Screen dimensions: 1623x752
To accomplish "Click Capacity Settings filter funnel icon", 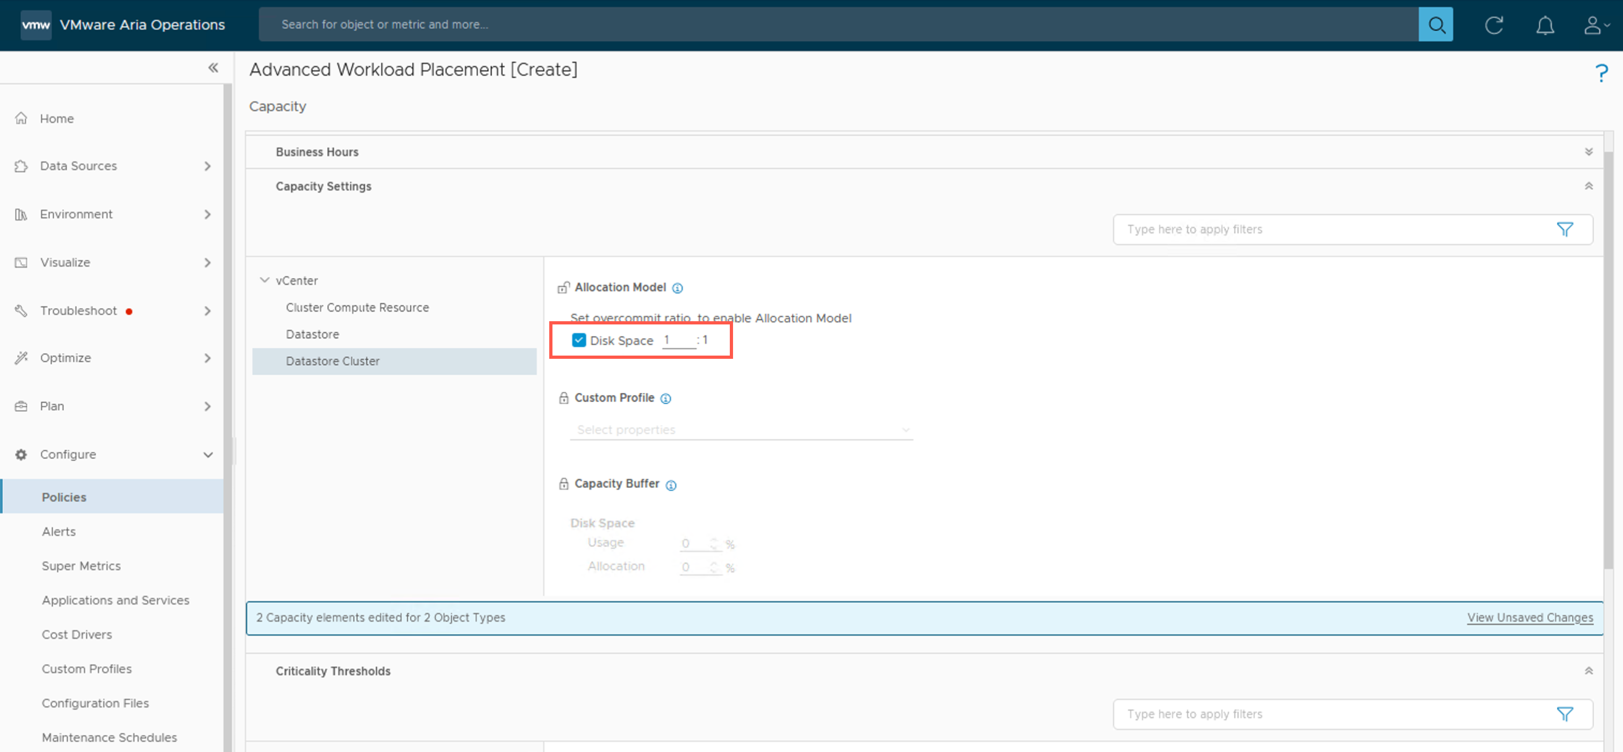I will [x=1564, y=229].
